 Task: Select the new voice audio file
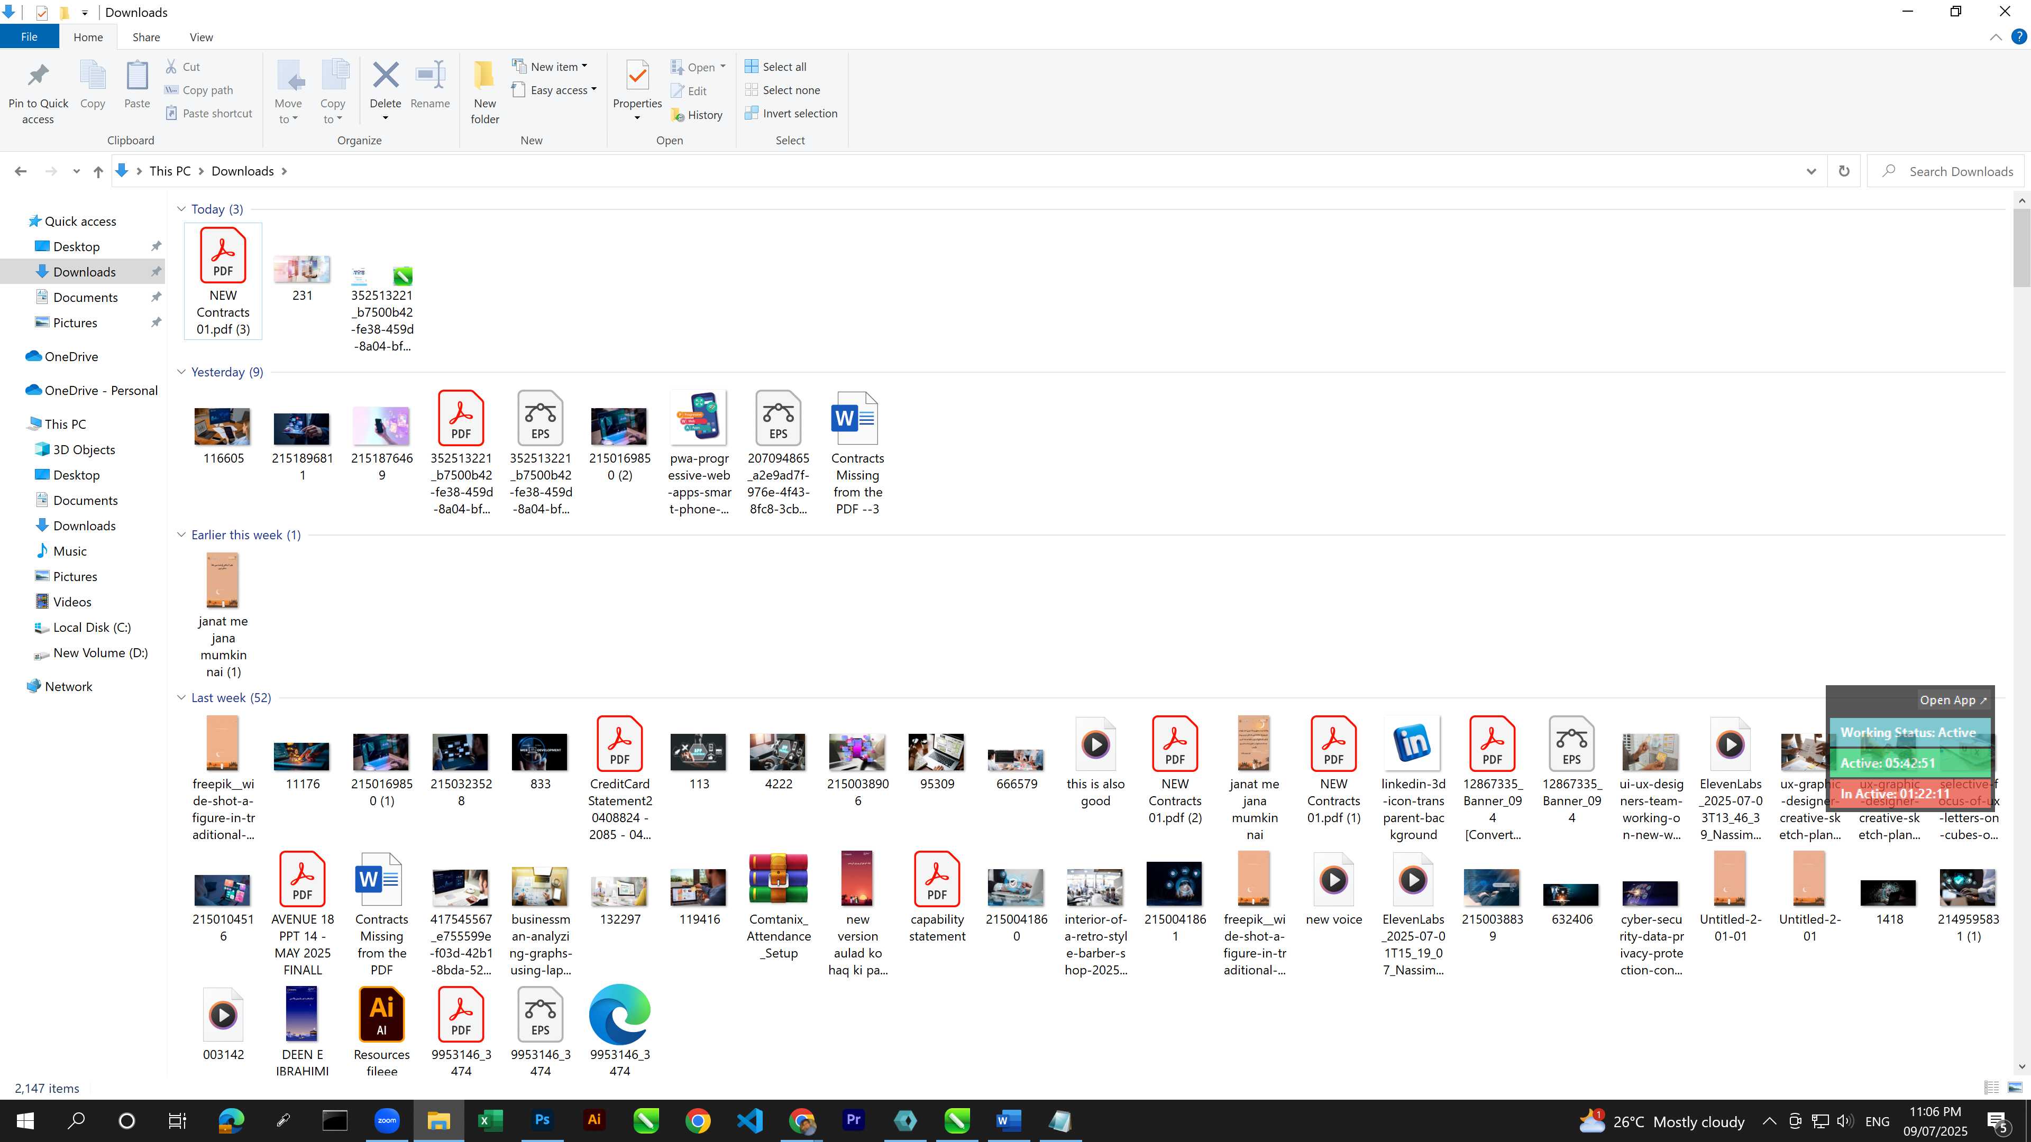(1333, 888)
